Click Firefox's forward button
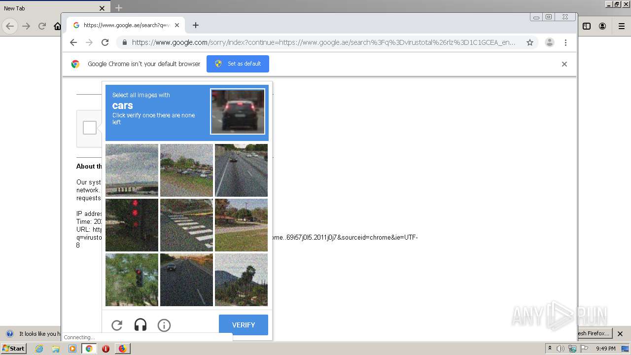Viewport: 631px width, 355px height. coord(26,26)
